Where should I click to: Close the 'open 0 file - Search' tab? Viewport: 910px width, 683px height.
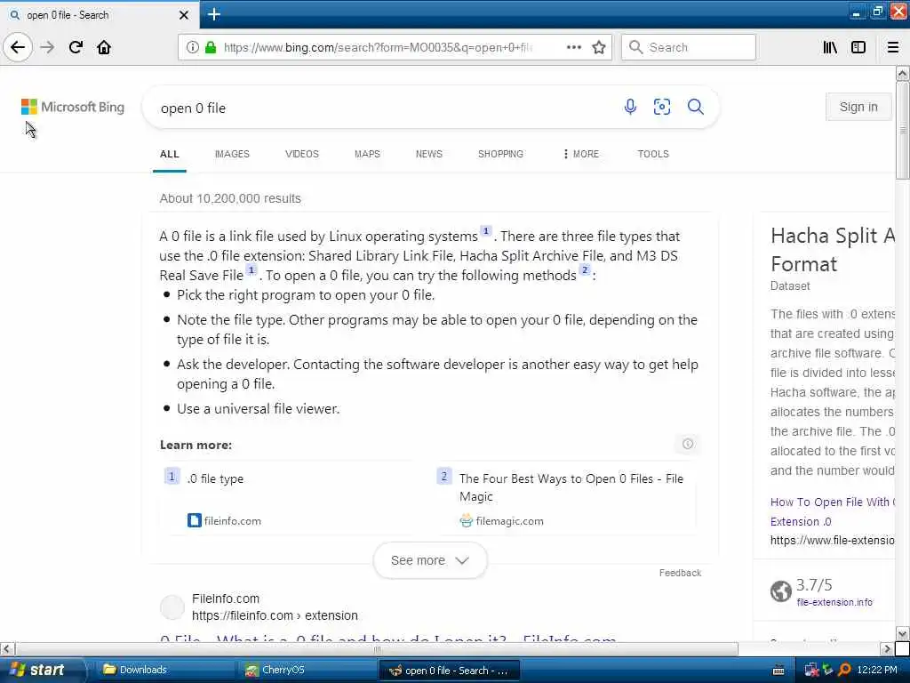[184, 15]
